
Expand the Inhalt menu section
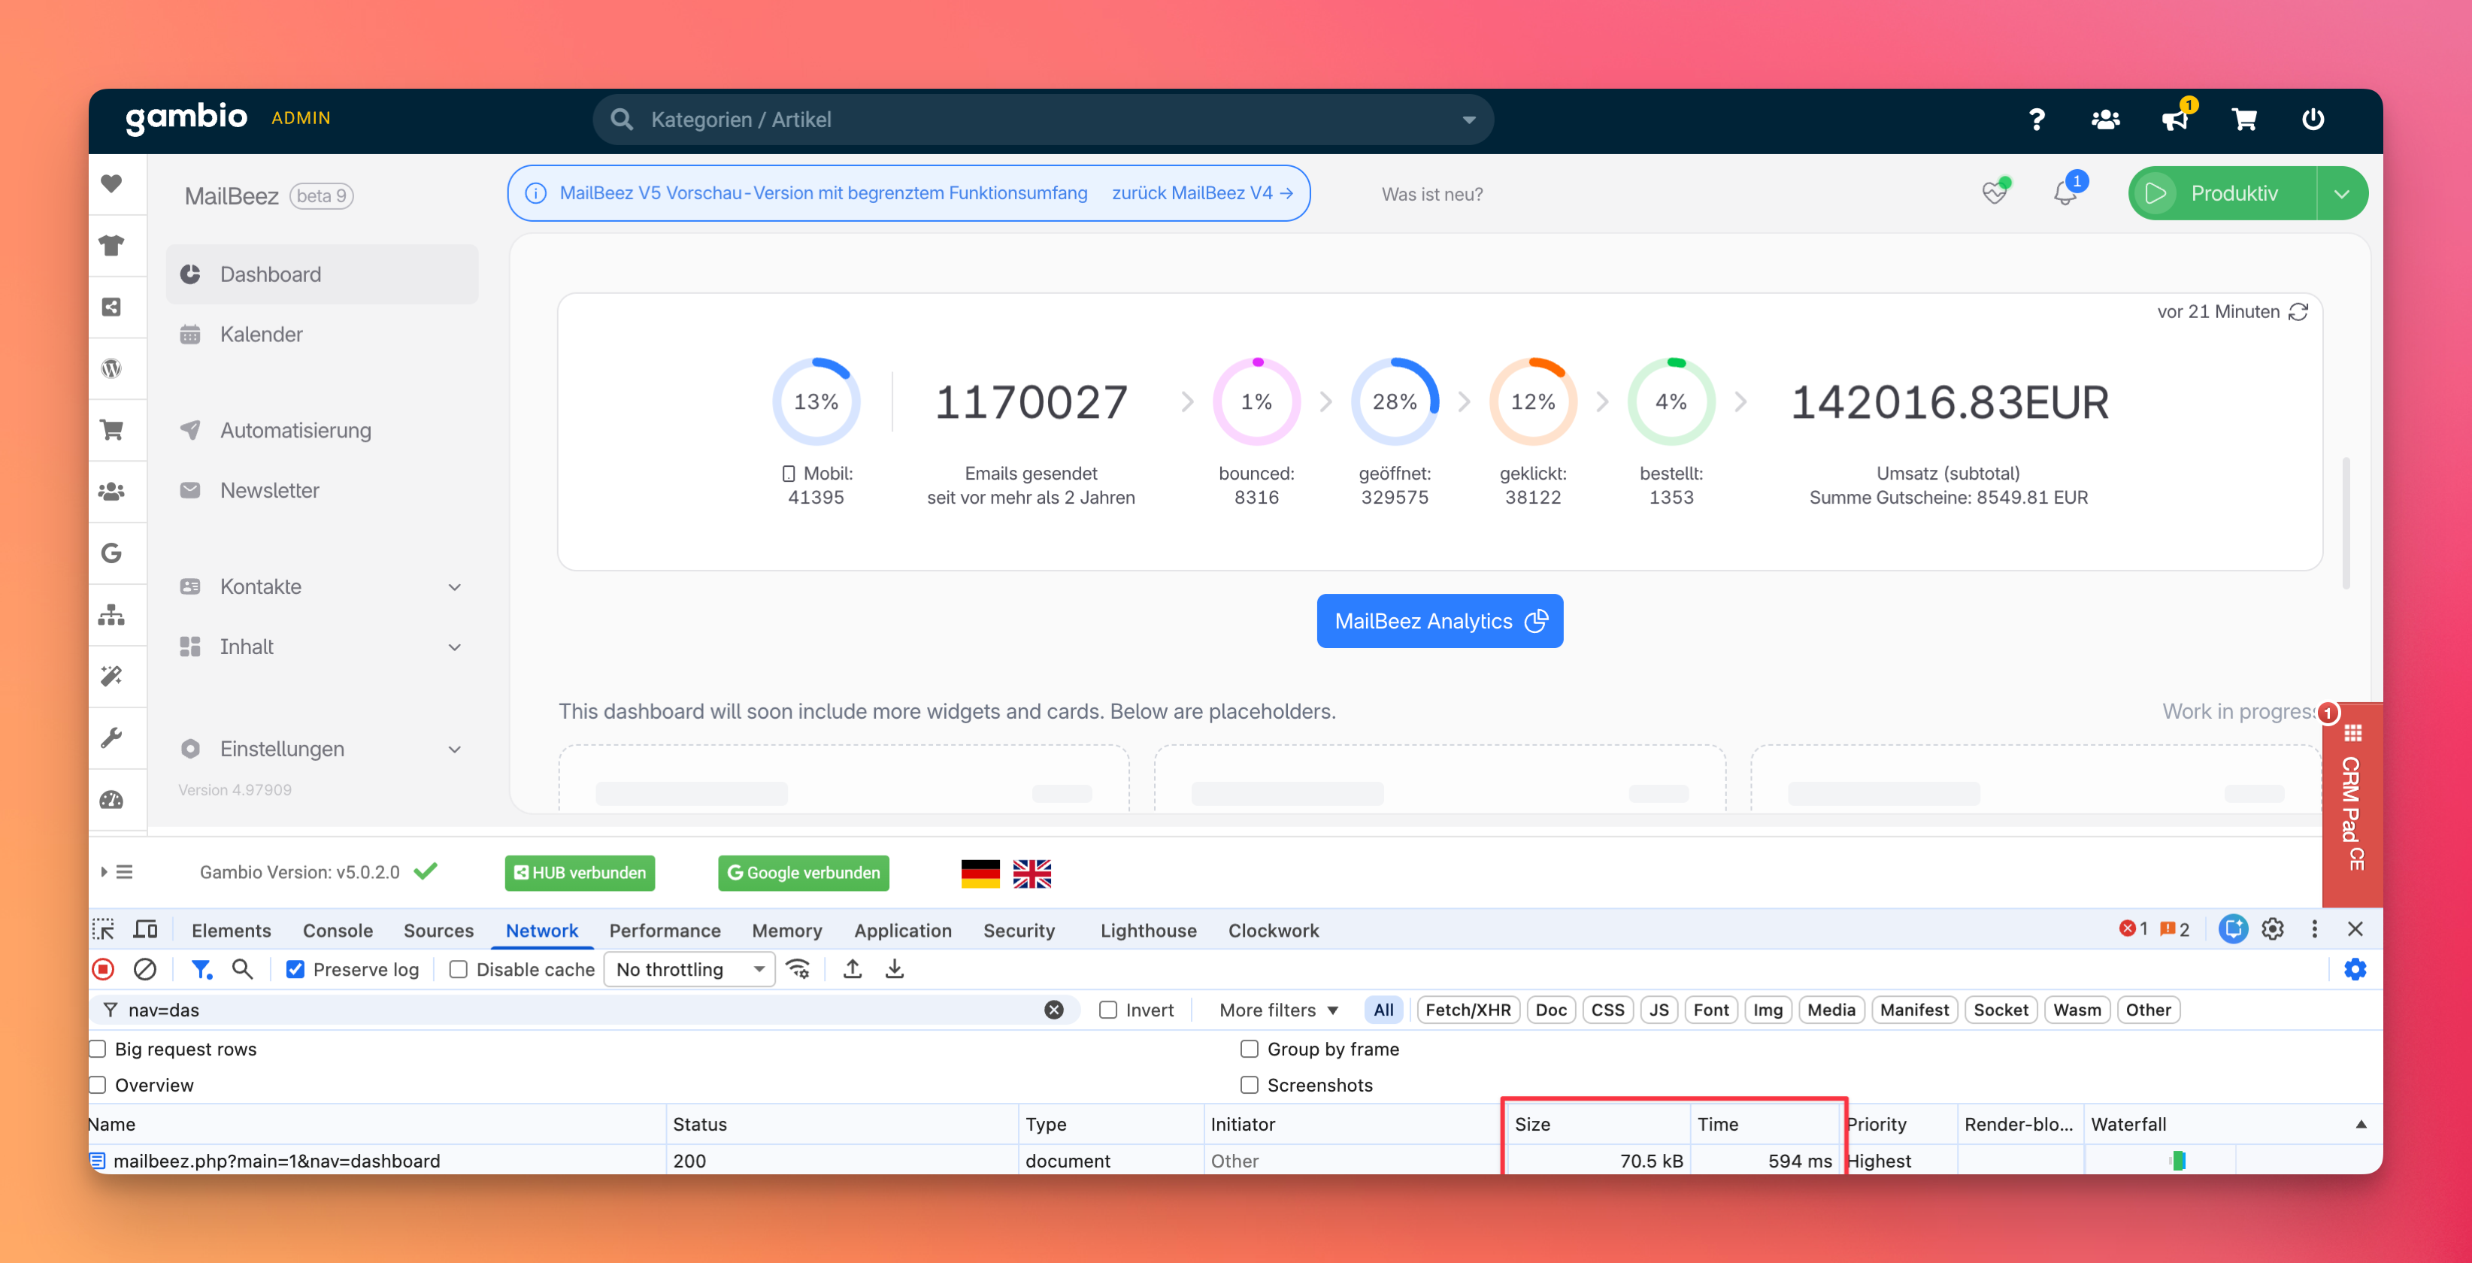pyautogui.click(x=323, y=647)
